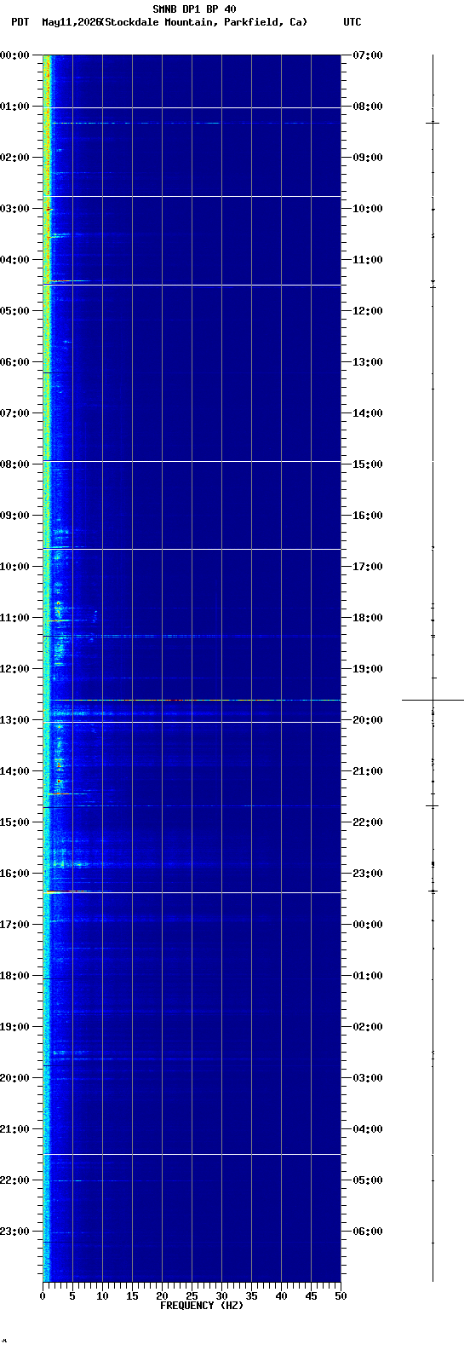Click the UTC time label "09:00"
Screen dimensions: 470x1350
(x=368, y=158)
